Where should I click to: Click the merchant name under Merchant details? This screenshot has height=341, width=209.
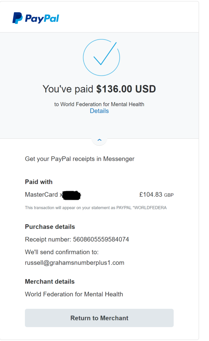74,294
